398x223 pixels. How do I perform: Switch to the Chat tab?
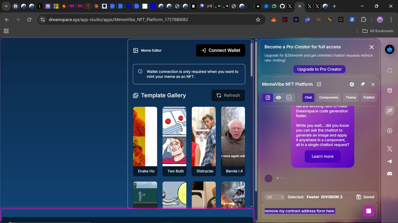(308, 97)
